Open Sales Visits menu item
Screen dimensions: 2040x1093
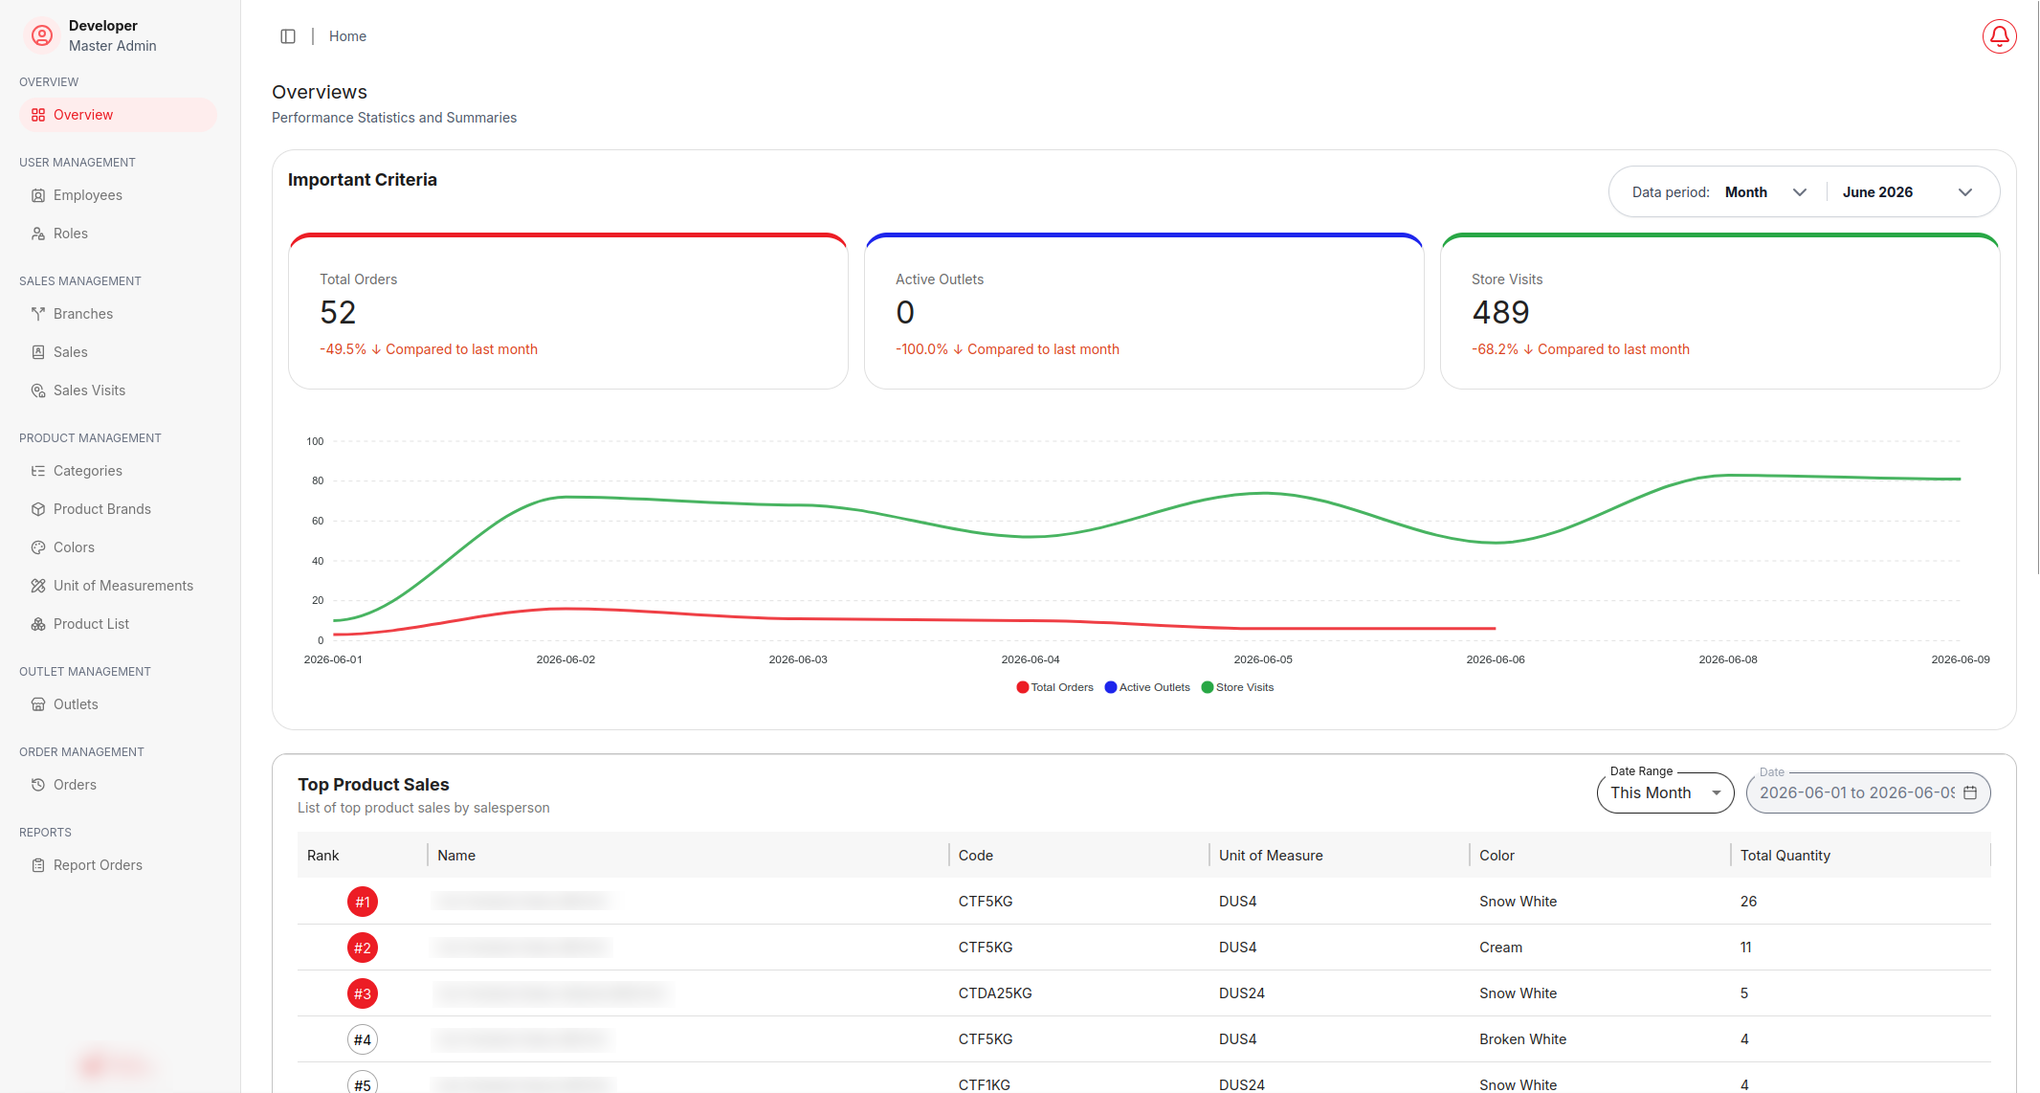click(x=119, y=390)
